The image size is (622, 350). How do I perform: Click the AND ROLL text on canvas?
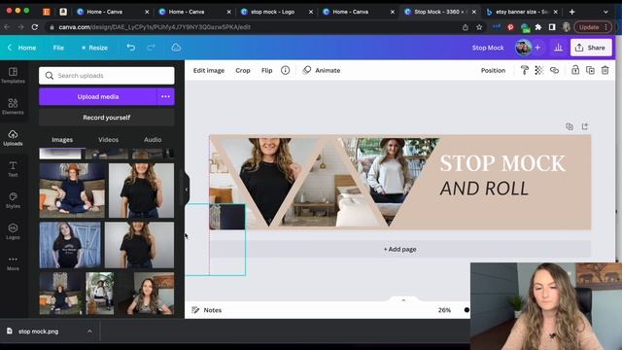click(x=484, y=189)
